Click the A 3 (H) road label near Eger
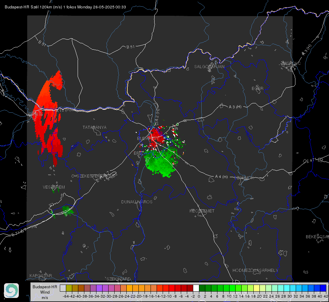This screenshot has height=302, width=329. (x=235, y=107)
